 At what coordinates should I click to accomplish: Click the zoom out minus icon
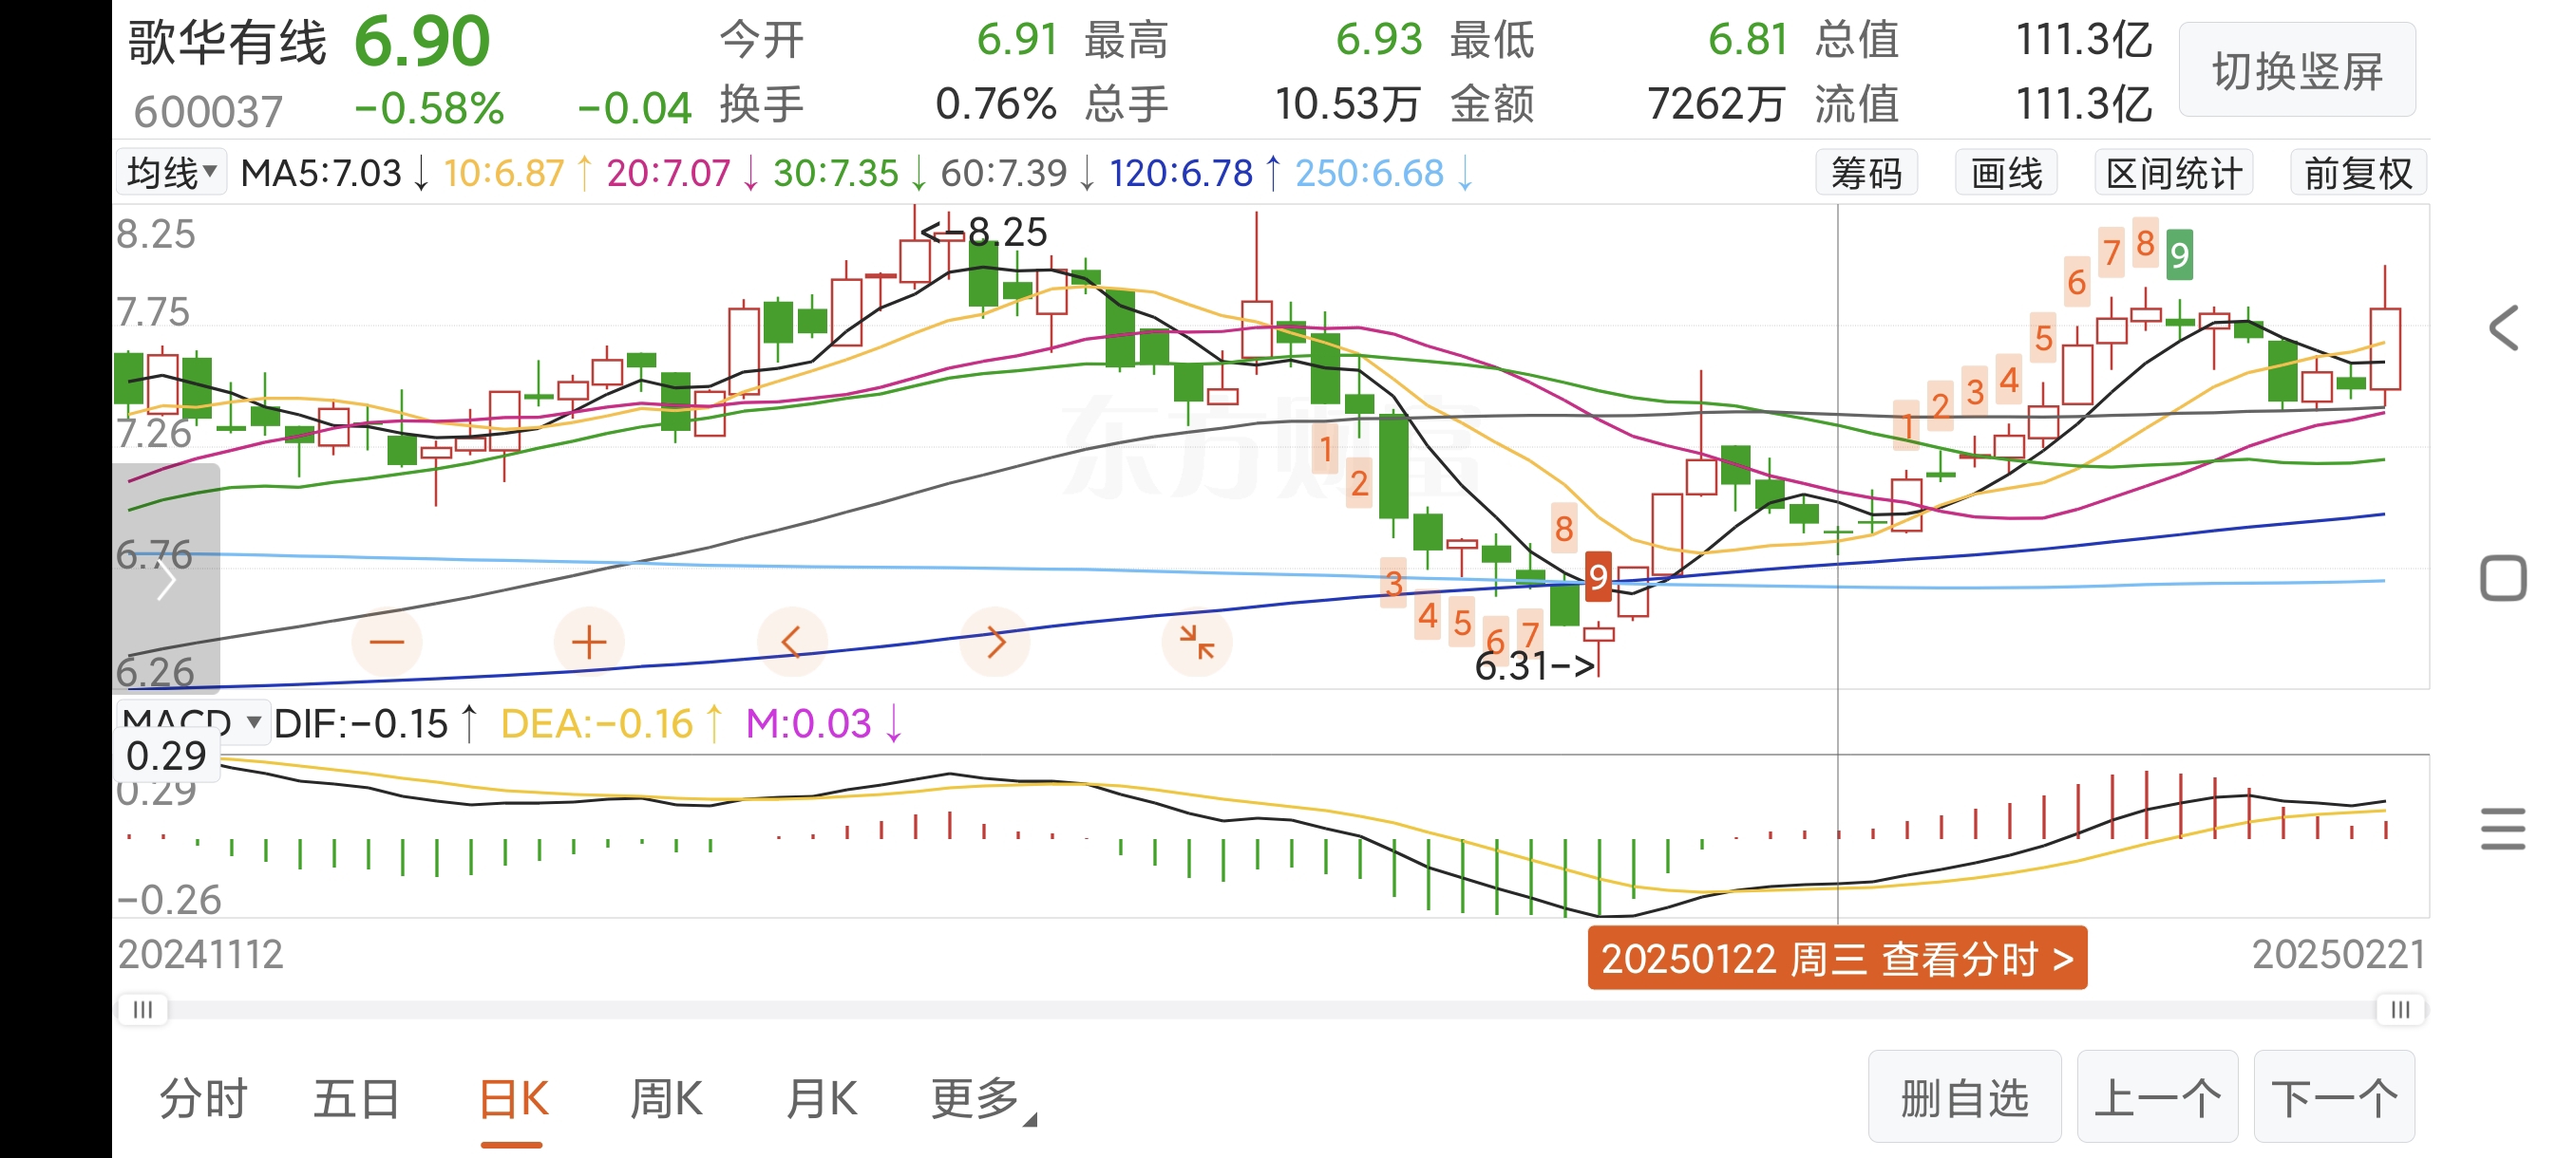click(x=387, y=642)
